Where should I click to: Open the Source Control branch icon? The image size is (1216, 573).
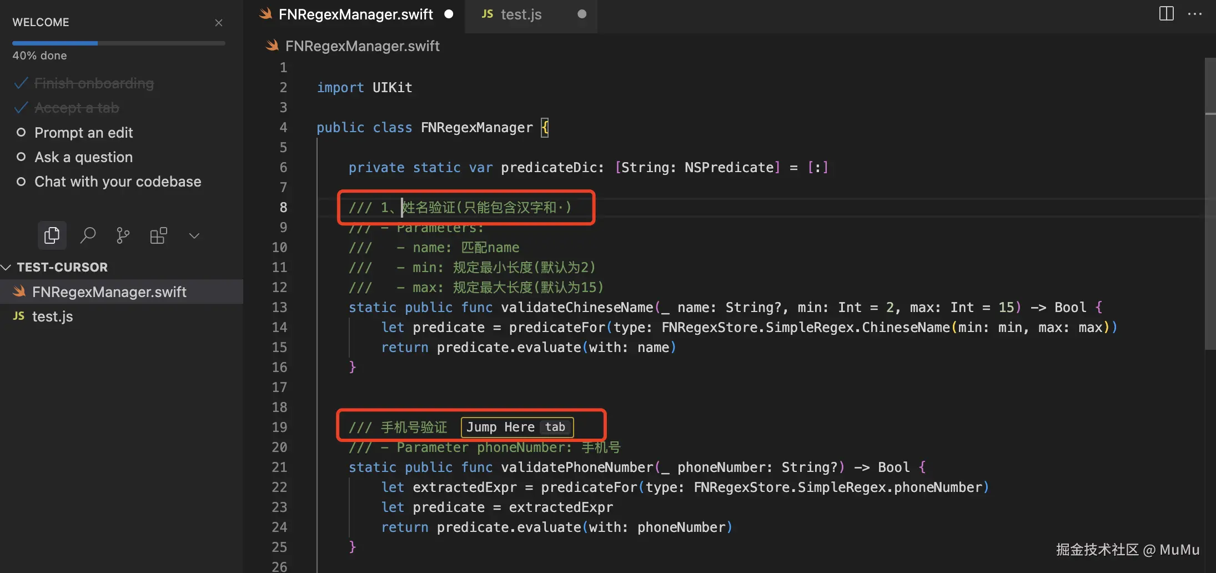pyautogui.click(x=123, y=235)
